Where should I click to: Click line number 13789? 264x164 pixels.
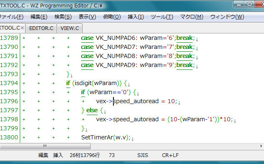(x=9, y=38)
